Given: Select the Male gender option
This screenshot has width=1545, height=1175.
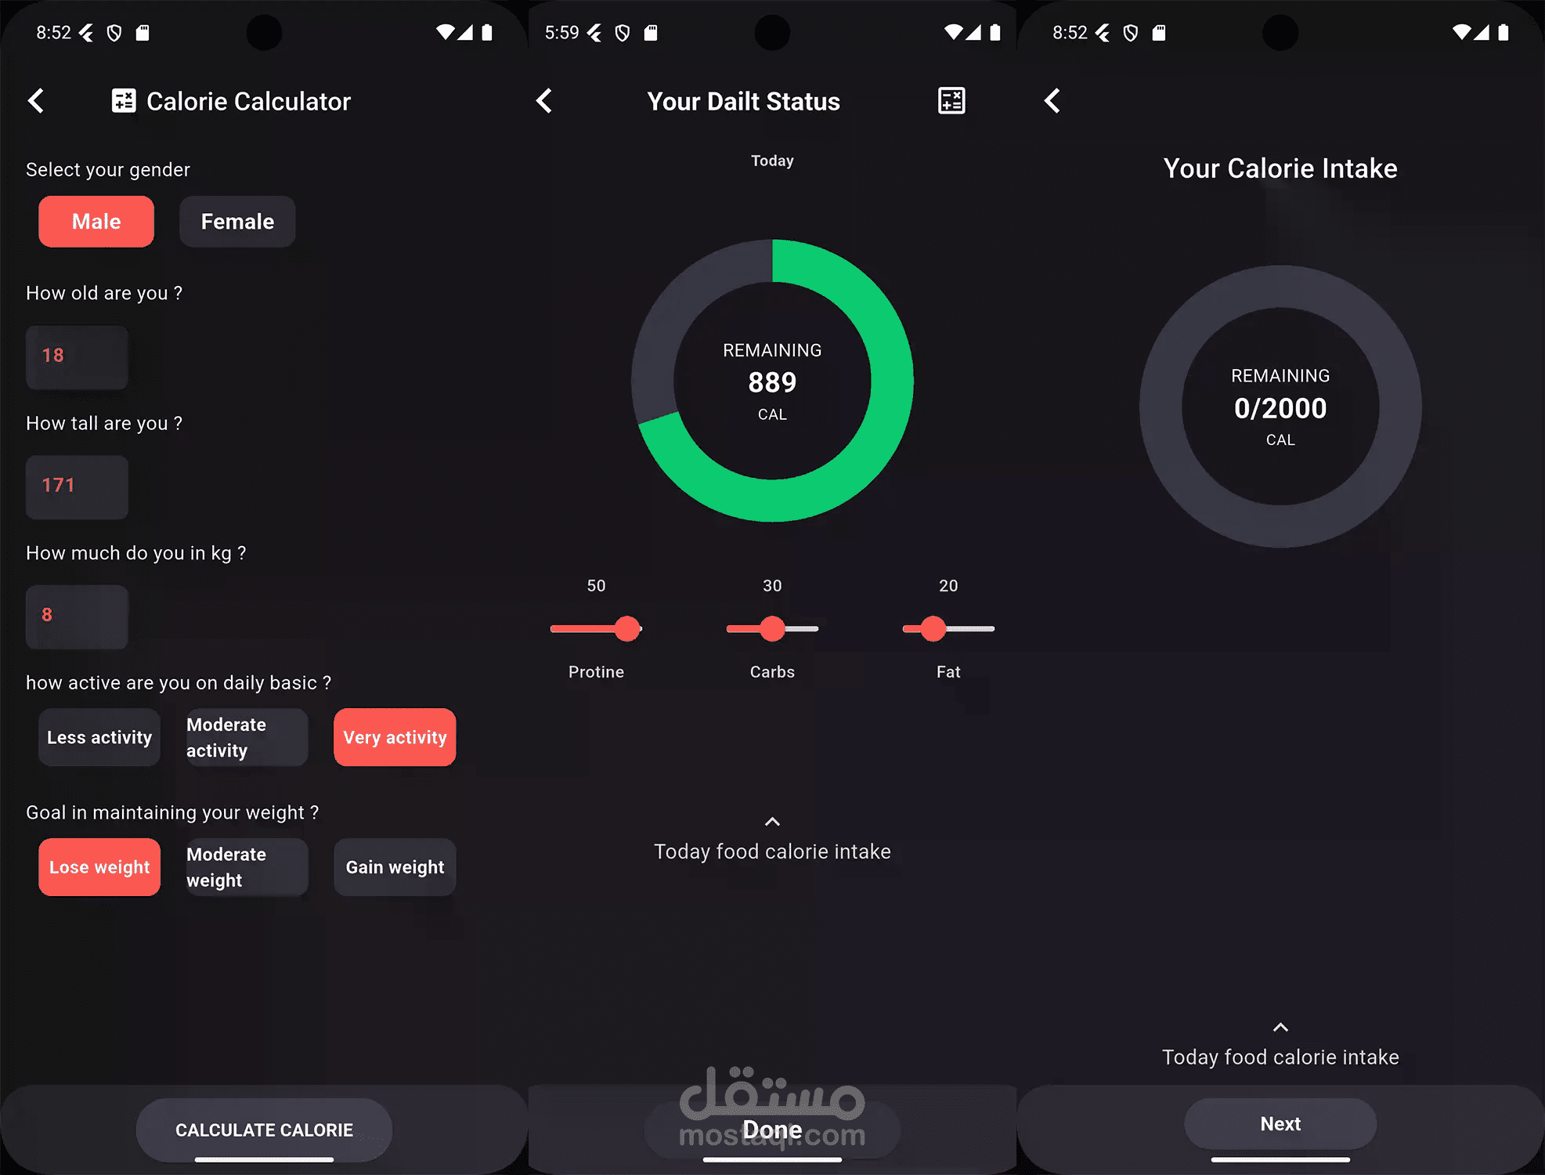Looking at the screenshot, I should pos(96,222).
